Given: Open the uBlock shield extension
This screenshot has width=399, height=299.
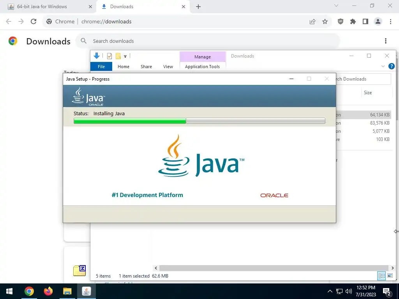Looking at the screenshot, I should tap(341, 22).
